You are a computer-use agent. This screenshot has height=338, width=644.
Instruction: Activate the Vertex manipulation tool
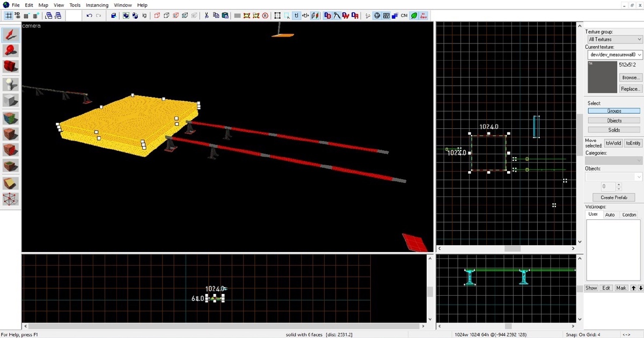(x=11, y=200)
